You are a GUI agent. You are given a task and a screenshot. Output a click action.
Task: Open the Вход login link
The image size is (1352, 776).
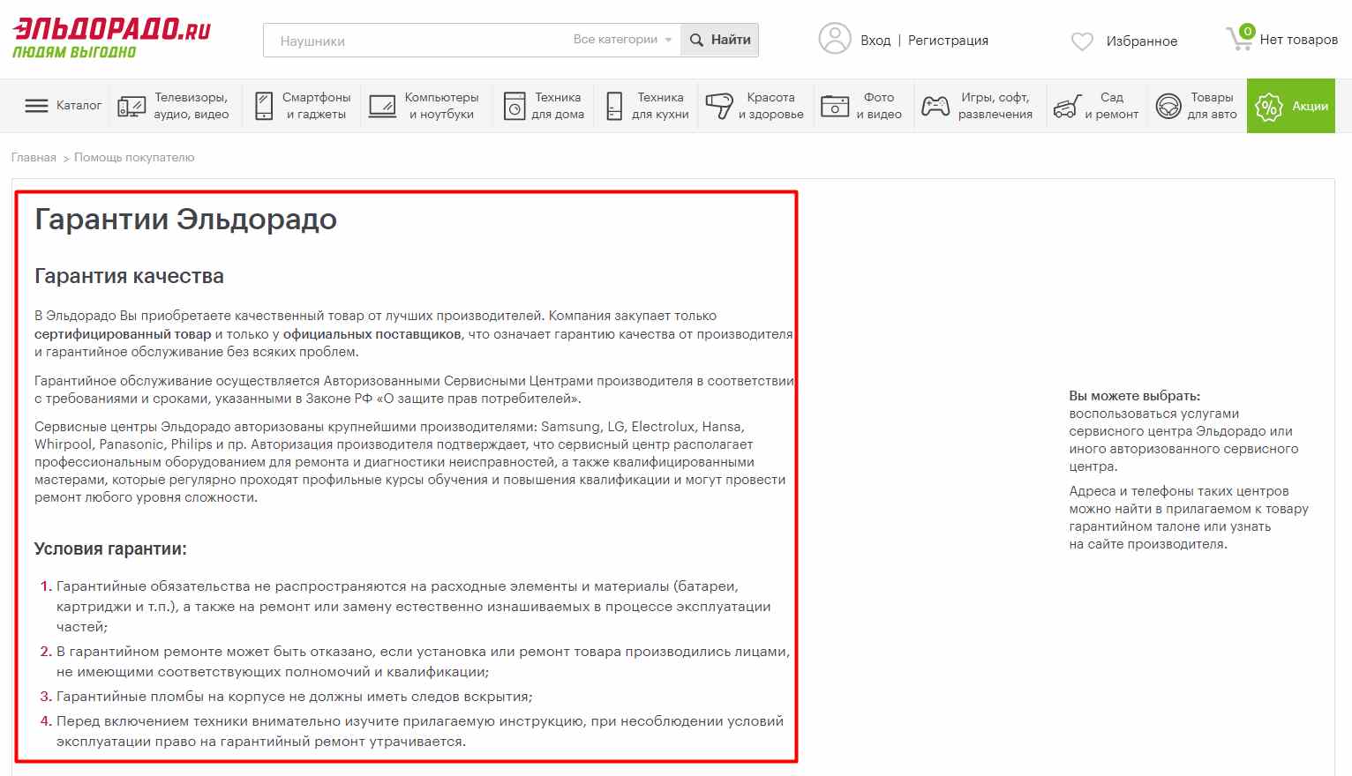875,41
